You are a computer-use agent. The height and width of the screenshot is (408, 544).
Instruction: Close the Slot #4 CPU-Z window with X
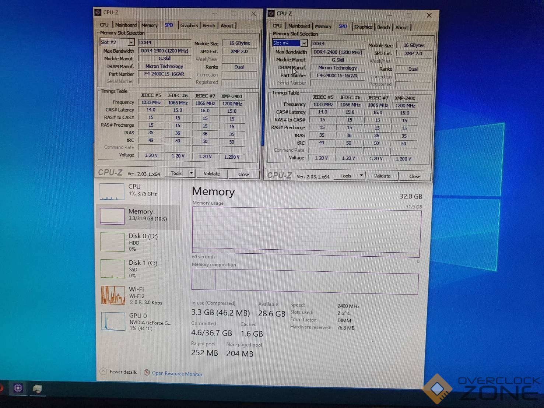click(x=429, y=15)
